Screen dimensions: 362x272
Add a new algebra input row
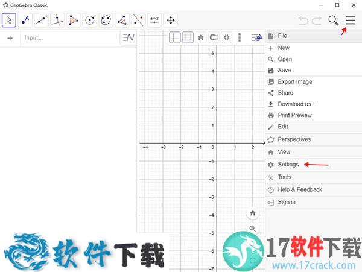click(10, 38)
